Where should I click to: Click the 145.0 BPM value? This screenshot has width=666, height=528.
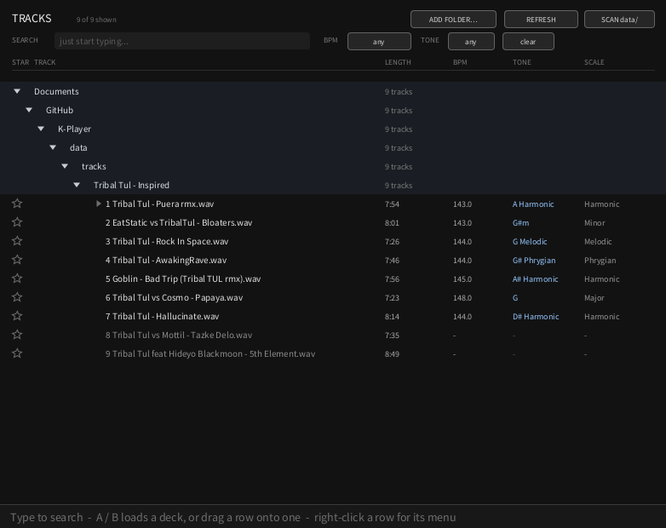pyautogui.click(x=462, y=278)
